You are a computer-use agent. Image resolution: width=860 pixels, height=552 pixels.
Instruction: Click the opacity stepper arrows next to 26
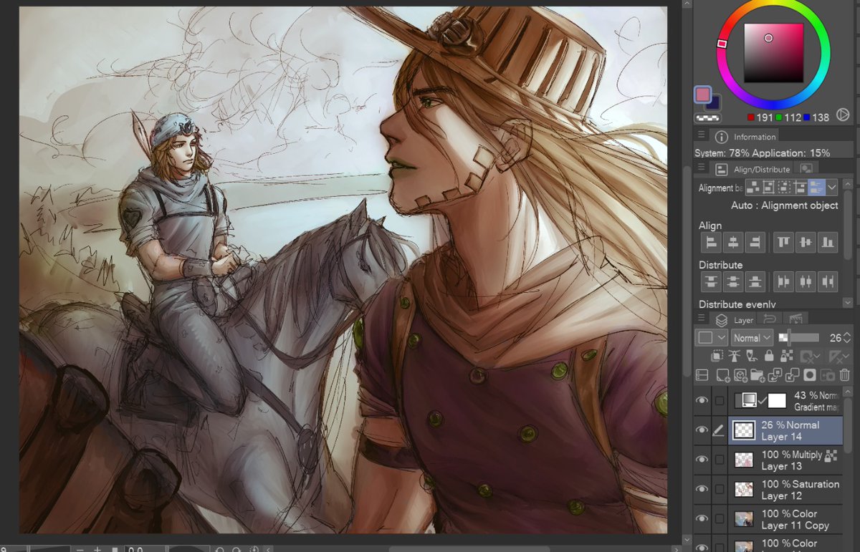click(x=847, y=337)
